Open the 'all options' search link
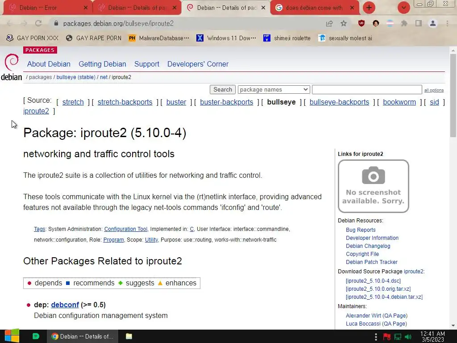This screenshot has height=343, width=457. pyautogui.click(x=434, y=90)
